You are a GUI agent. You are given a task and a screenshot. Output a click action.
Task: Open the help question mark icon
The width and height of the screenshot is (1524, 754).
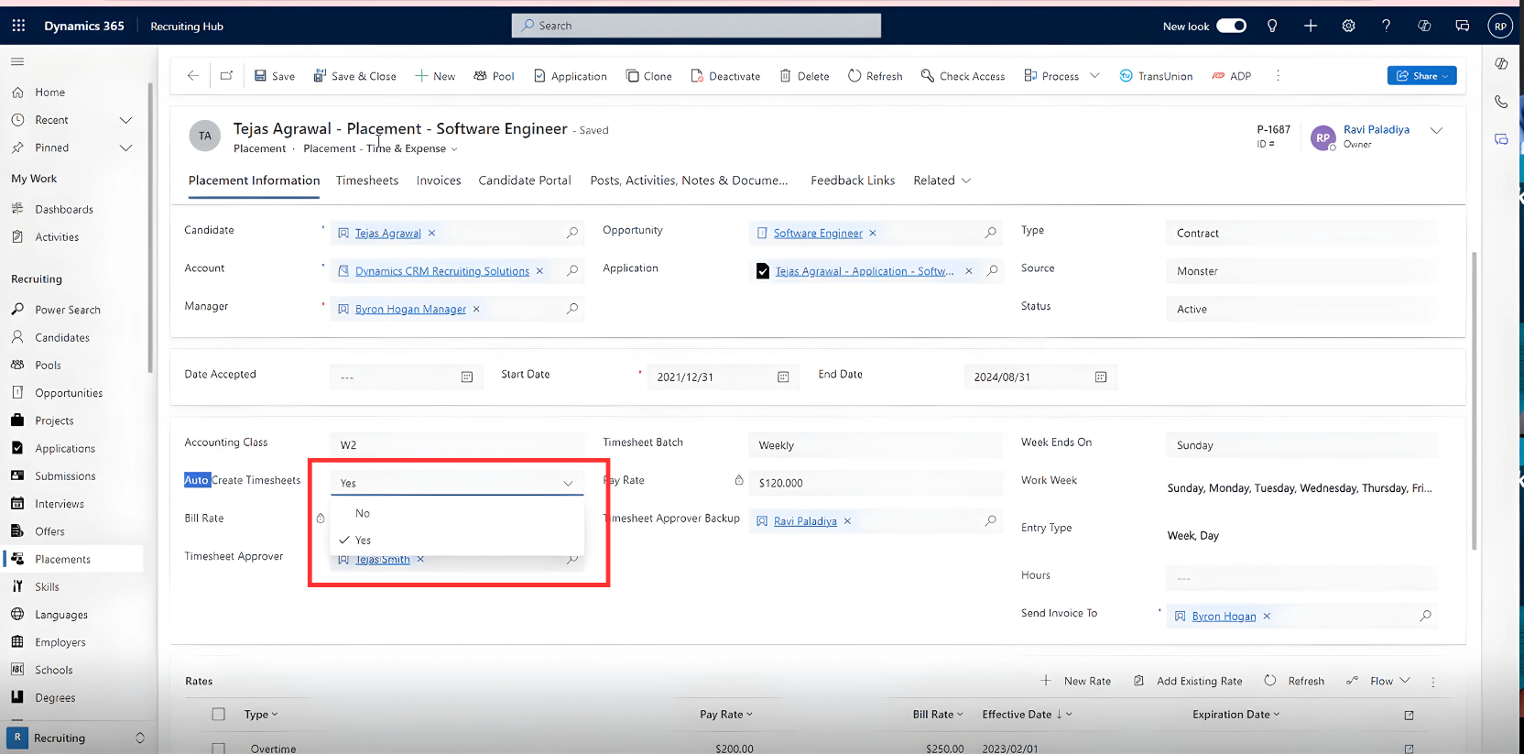(1386, 26)
